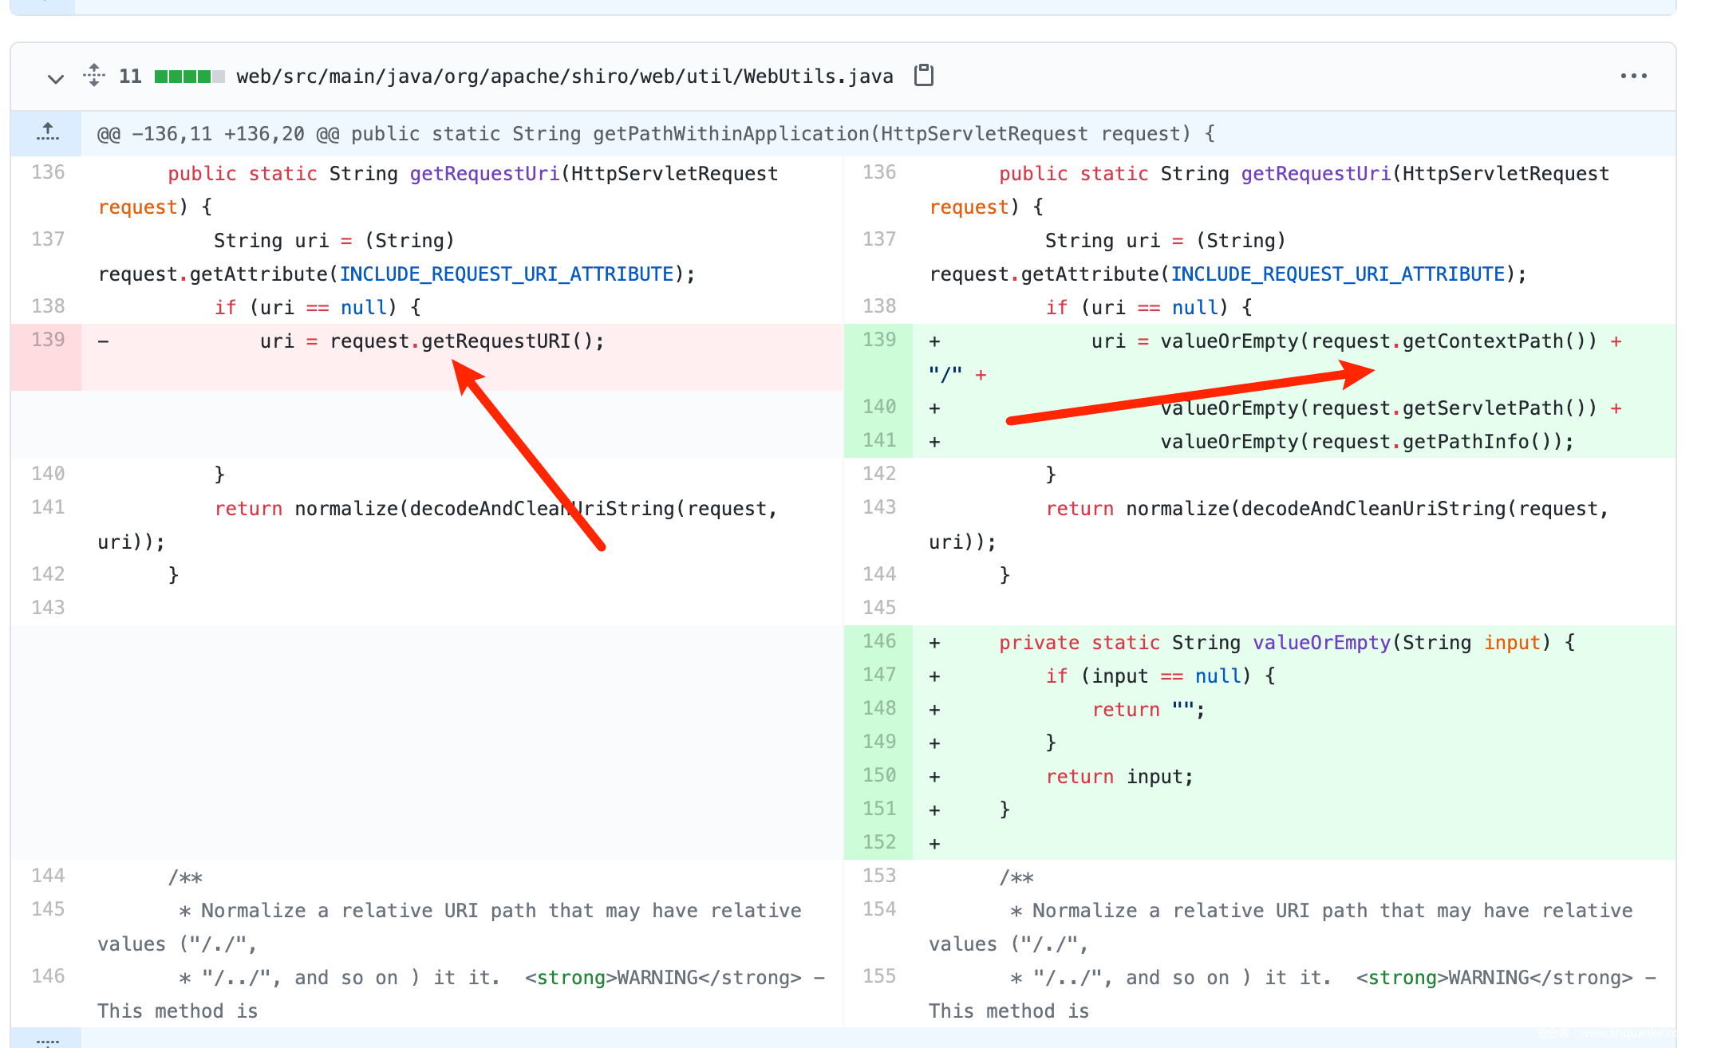Click left line number 144 comment start
This screenshot has height=1048, width=1709.
click(47, 877)
